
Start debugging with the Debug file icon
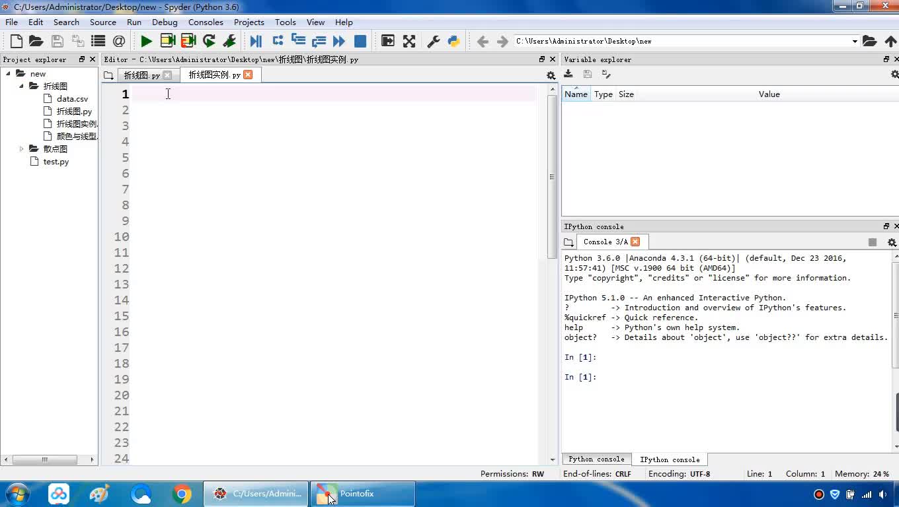(x=256, y=41)
